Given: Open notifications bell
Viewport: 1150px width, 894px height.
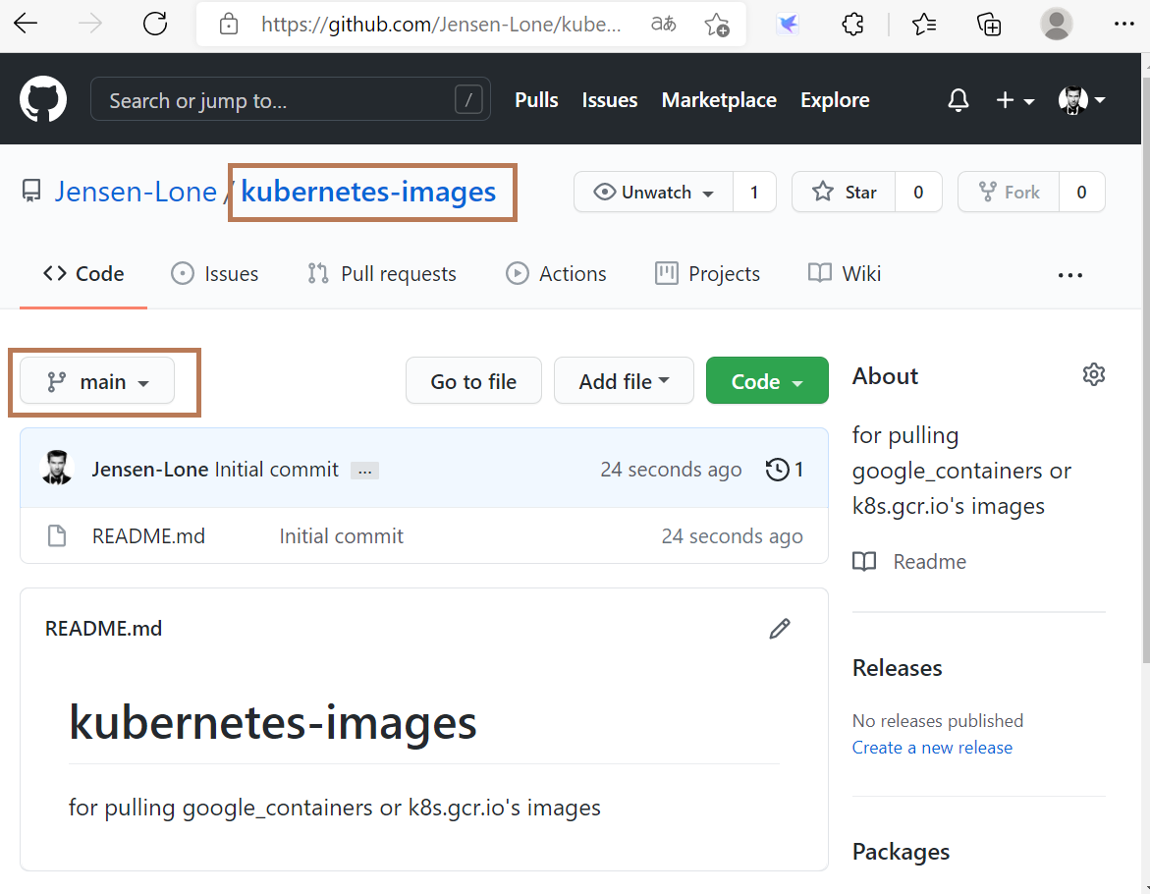Looking at the screenshot, I should (958, 100).
